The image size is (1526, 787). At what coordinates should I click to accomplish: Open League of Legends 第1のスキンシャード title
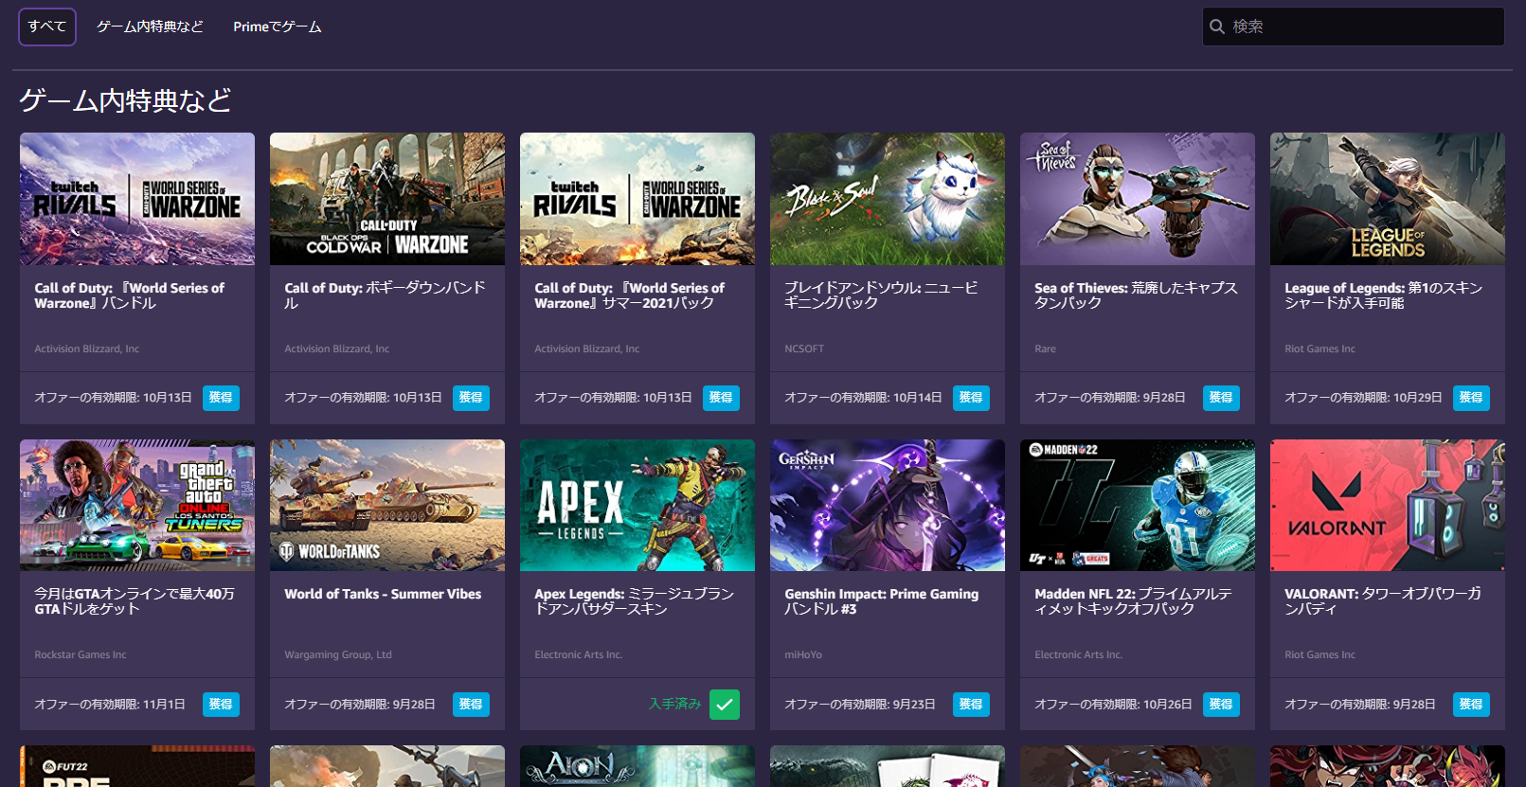coord(1383,295)
